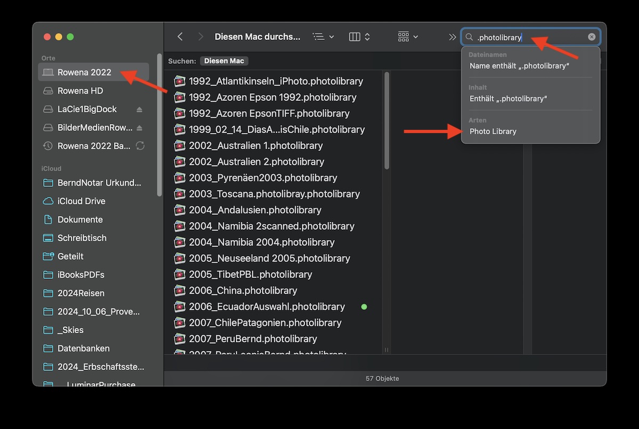The image size is (639, 429).
Task: Eject the BilderMedienRow... drive
Action: (x=140, y=128)
